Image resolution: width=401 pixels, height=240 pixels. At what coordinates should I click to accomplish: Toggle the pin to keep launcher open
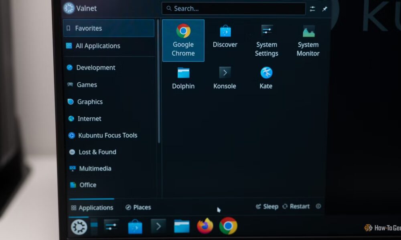[x=325, y=8]
